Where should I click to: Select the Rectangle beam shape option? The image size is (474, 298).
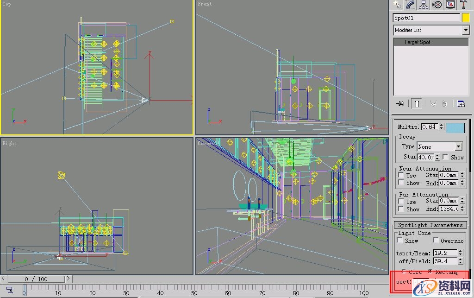(x=430, y=272)
